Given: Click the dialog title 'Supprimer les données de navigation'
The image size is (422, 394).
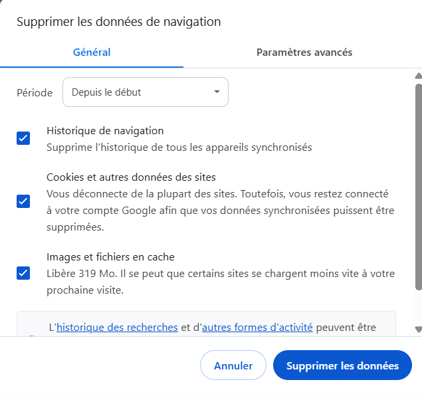Looking at the screenshot, I should (118, 22).
